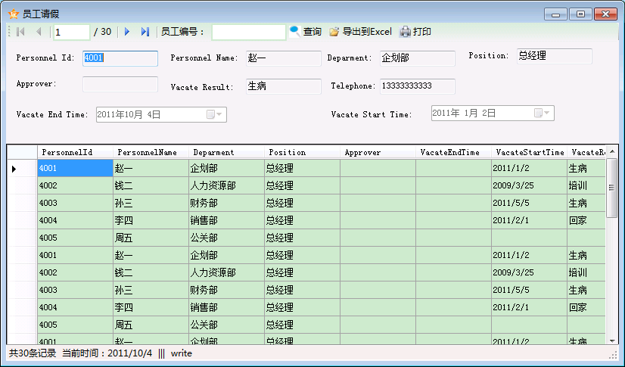Click the VacateStartTime column header
The height and width of the screenshot is (367, 625).
pos(530,152)
